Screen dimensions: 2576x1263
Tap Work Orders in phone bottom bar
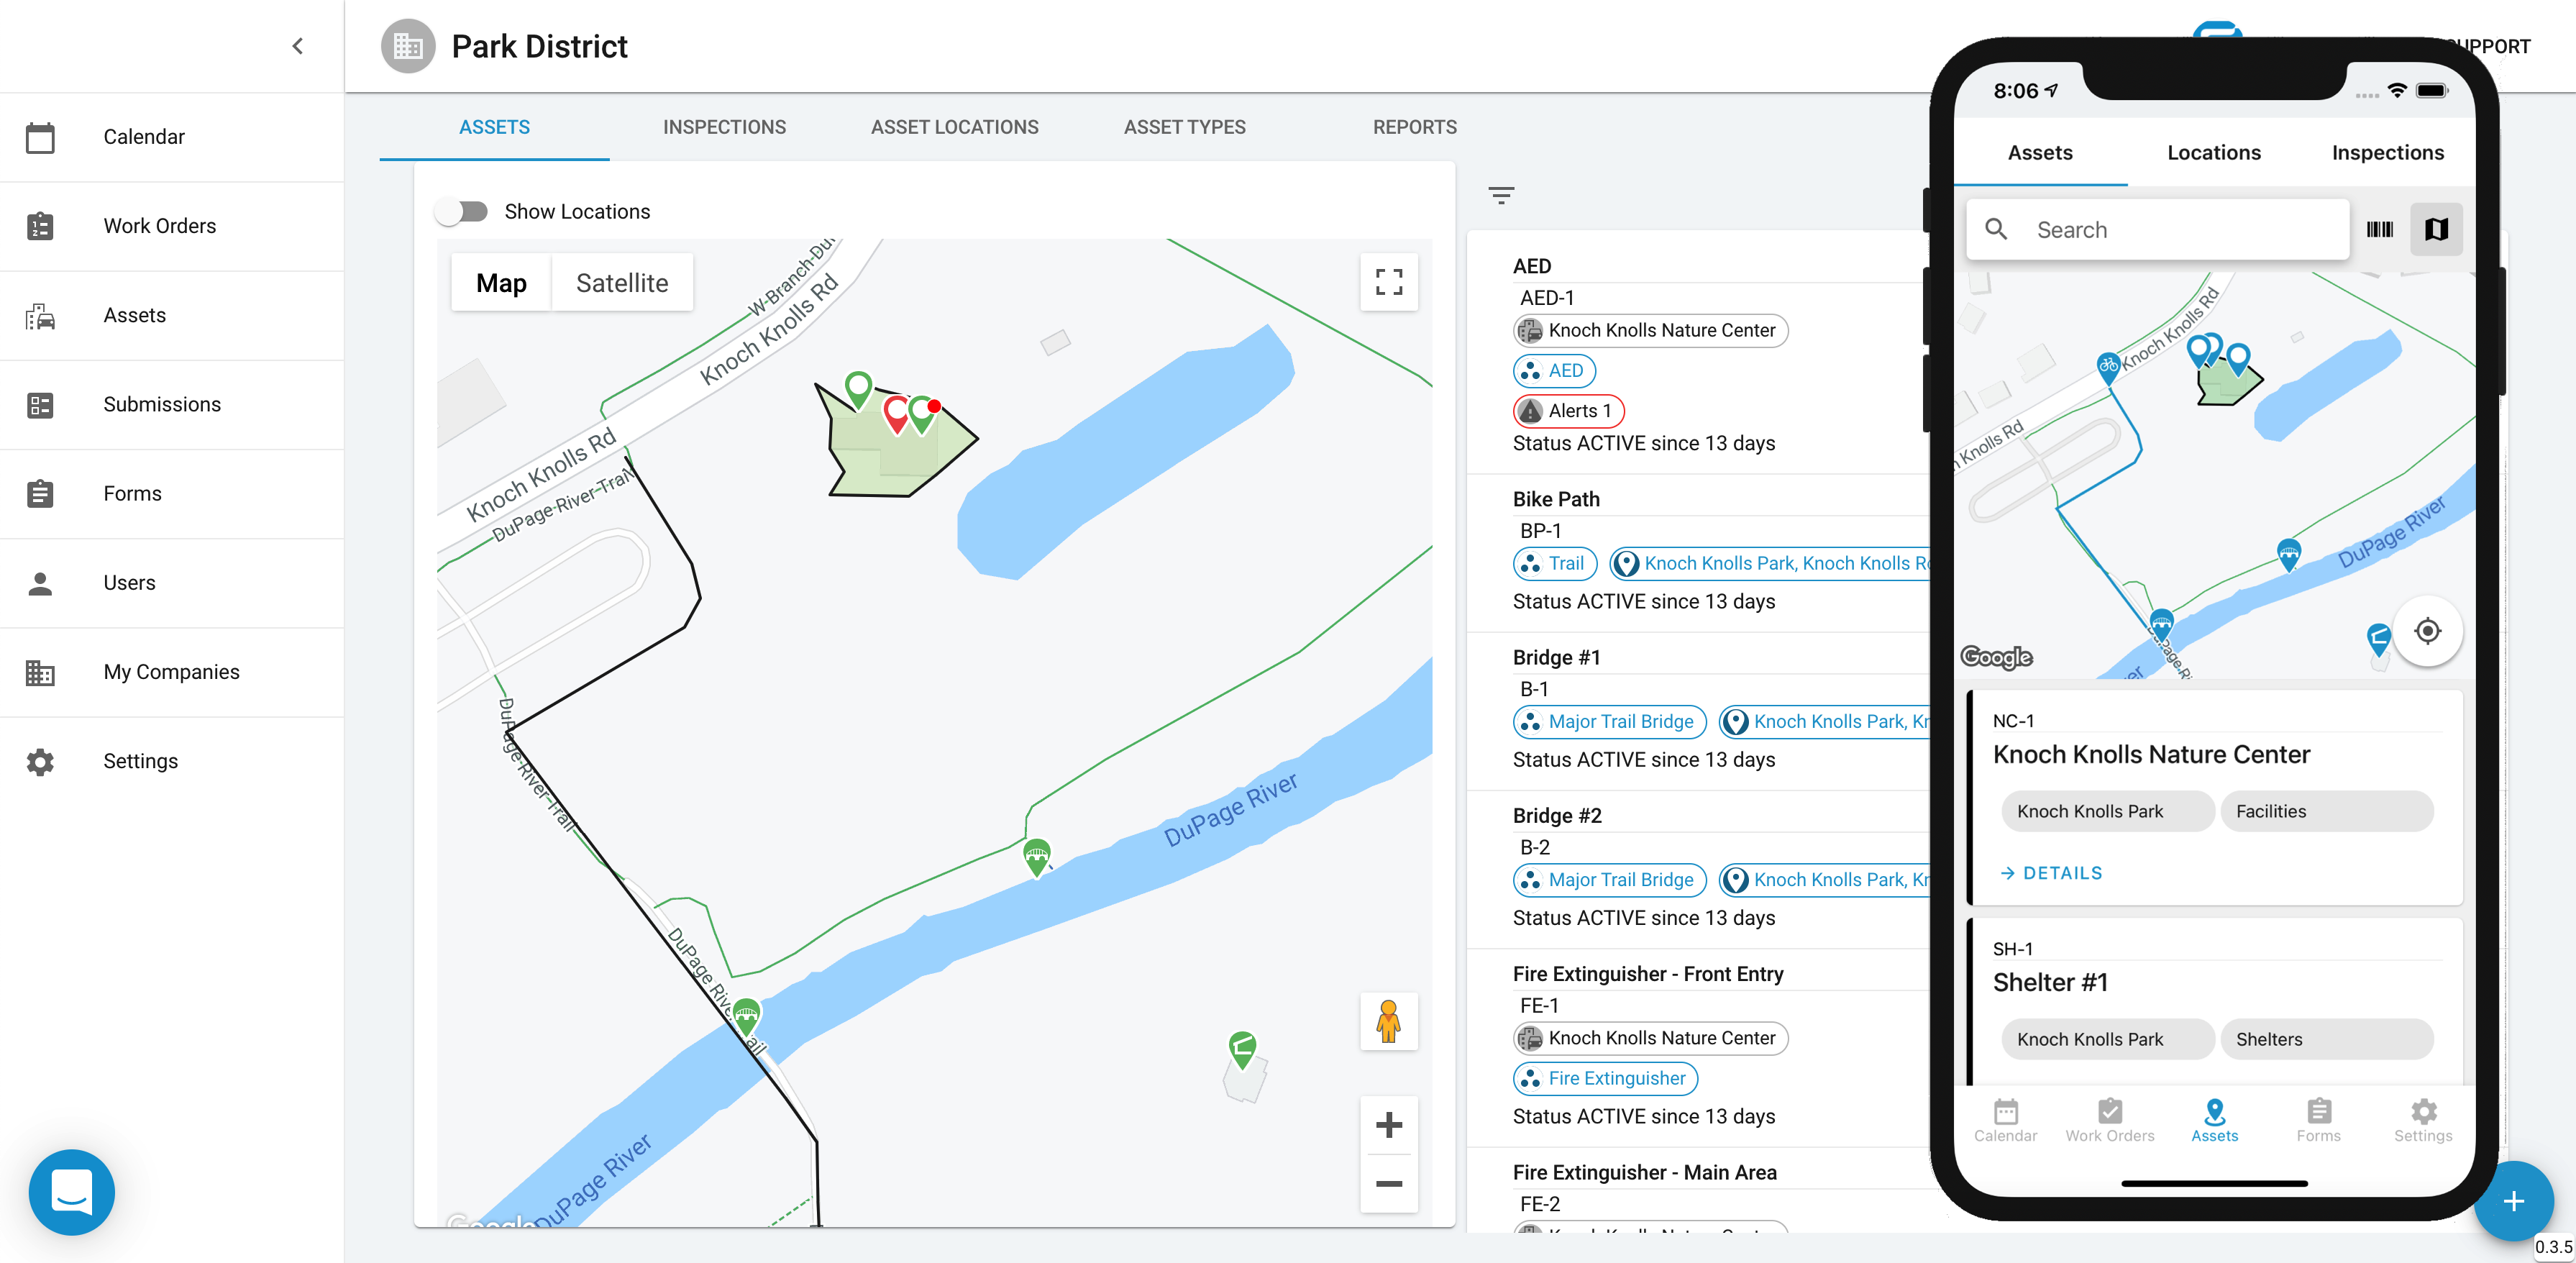(2110, 1121)
